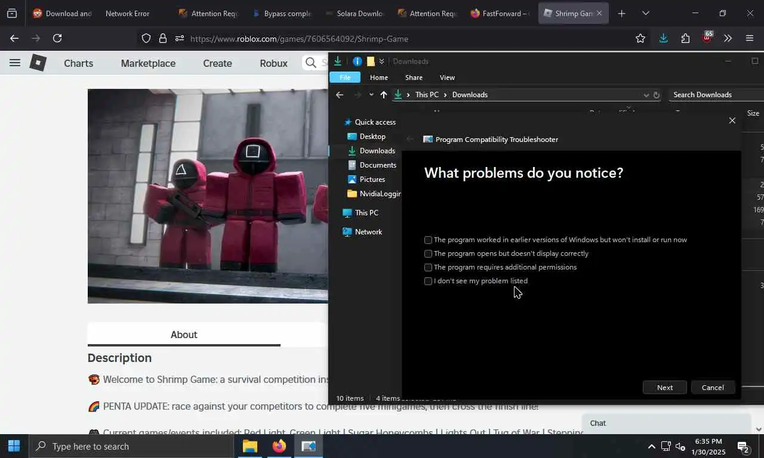Click Windows Start button
The image size is (764, 458).
coord(14,446)
